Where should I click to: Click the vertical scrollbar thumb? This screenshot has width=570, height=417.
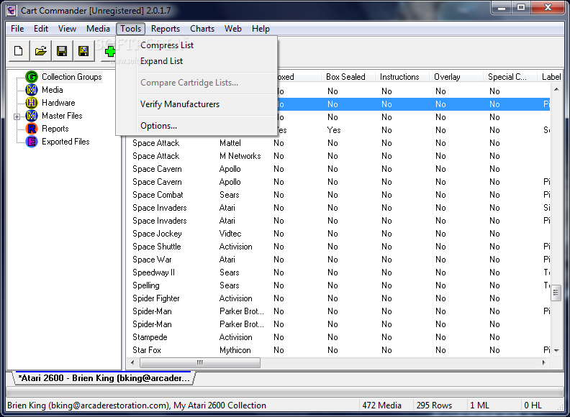coord(556,293)
